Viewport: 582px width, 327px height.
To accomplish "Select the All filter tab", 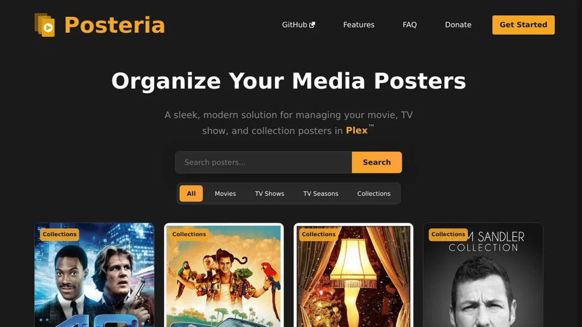I will click(191, 194).
